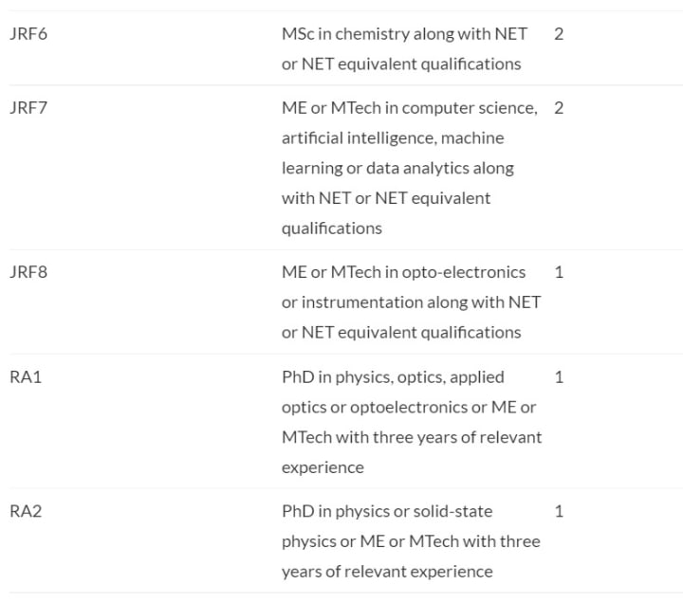Click the JRF8 post code cell
The width and height of the screenshot is (683, 603).
click(x=28, y=272)
